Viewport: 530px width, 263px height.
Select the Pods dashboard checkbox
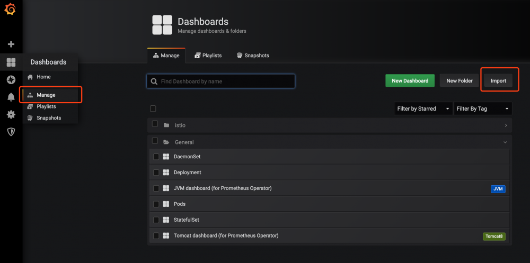click(156, 204)
